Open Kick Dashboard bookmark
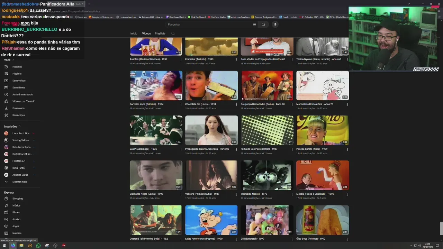The height and width of the screenshot is (249, 443). [x=197, y=17]
